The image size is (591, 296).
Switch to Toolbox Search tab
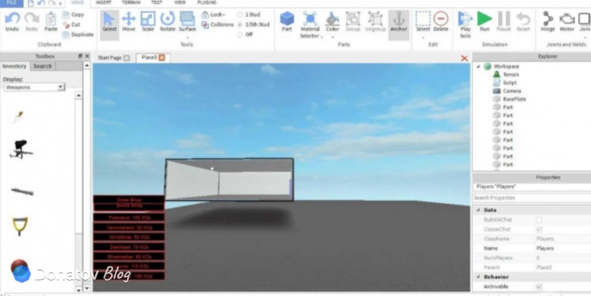point(42,66)
